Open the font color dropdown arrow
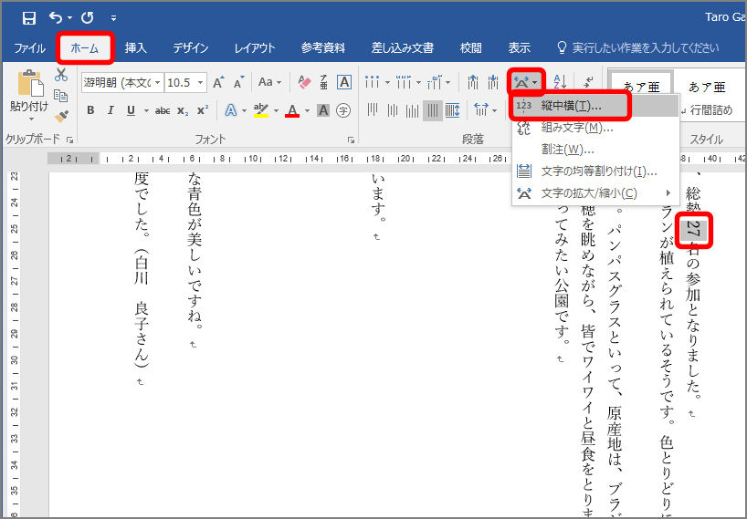The height and width of the screenshot is (519, 747). pyautogui.click(x=307, y=111)
